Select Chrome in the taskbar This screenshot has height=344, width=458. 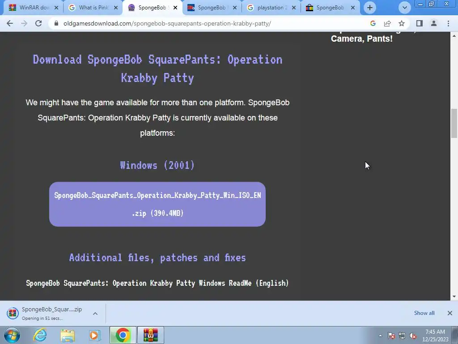pos(123,335)
